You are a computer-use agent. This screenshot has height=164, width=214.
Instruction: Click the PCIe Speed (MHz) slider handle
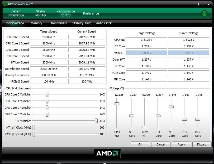34,134
